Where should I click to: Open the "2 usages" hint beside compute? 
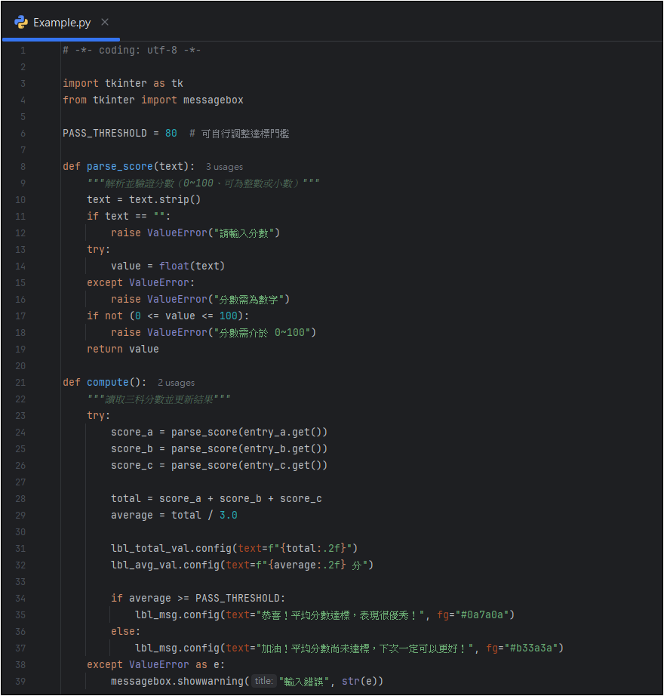click(176, 383)
